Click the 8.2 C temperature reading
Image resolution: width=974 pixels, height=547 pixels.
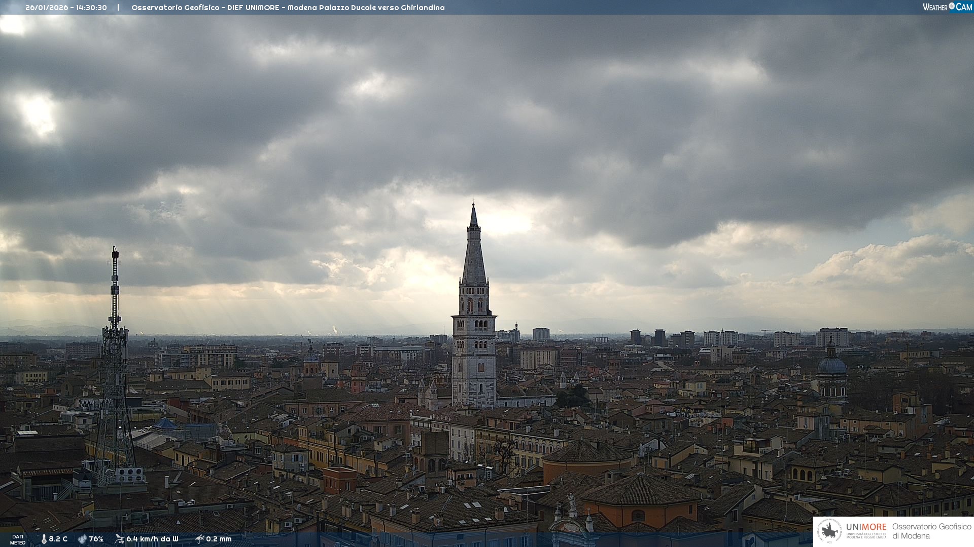pos(58,539)
